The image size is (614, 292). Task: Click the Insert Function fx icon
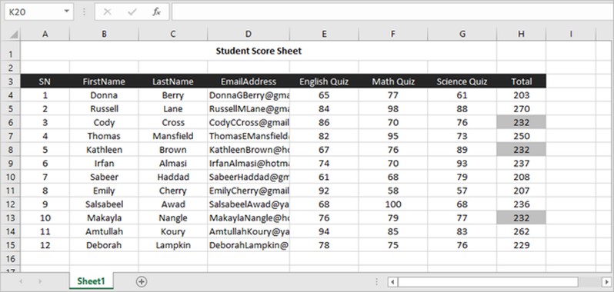[157, 12]
